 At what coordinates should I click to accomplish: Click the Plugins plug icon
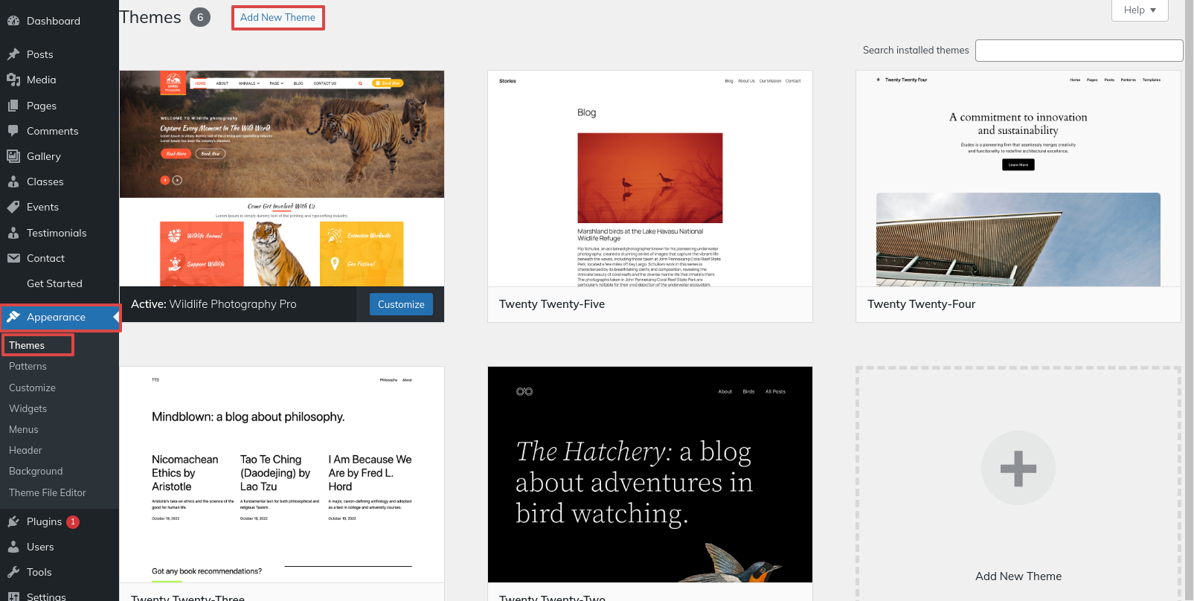pos(13,521)
